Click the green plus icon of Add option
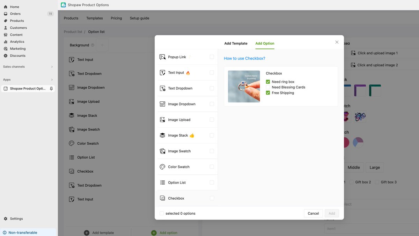Viewport: 419px width, 236px height. point(154,233)
